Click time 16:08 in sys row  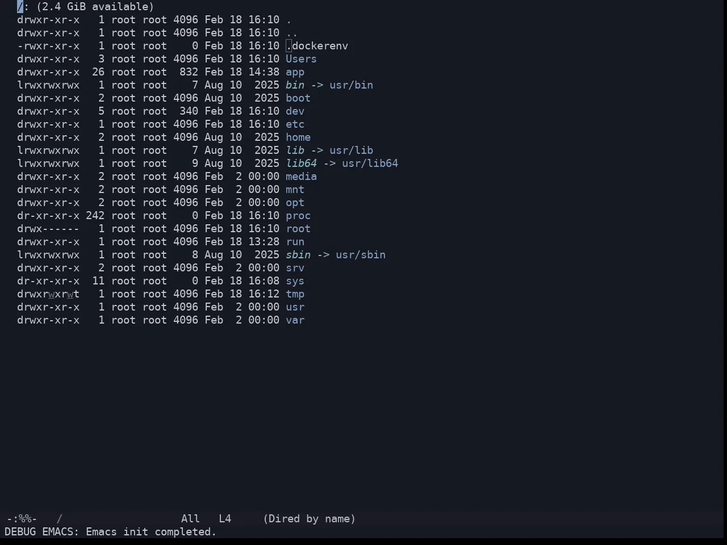[264, 281]
